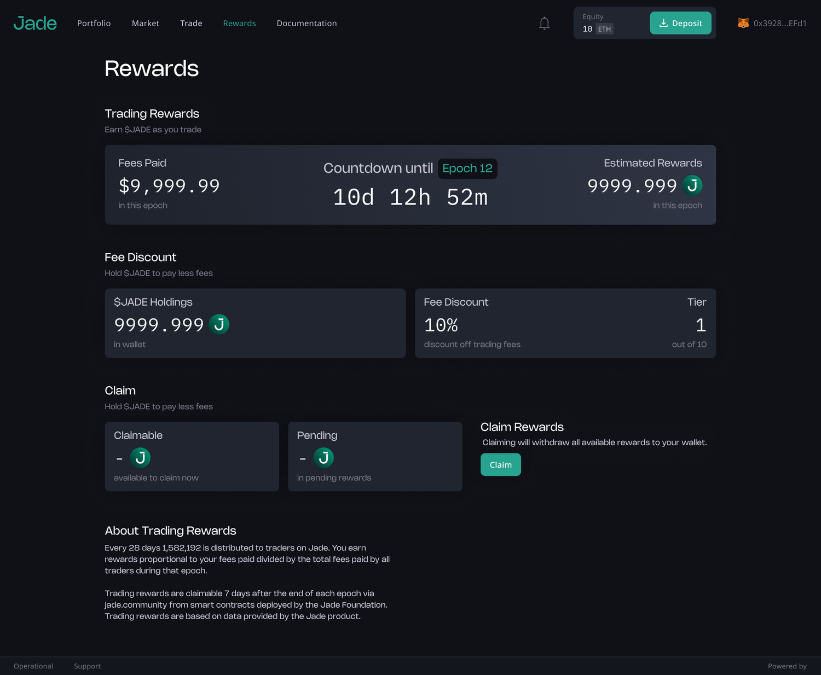Click the 10d 12h 52m countdown
Screen dimensions: 821x675
(x=410, y=197)
